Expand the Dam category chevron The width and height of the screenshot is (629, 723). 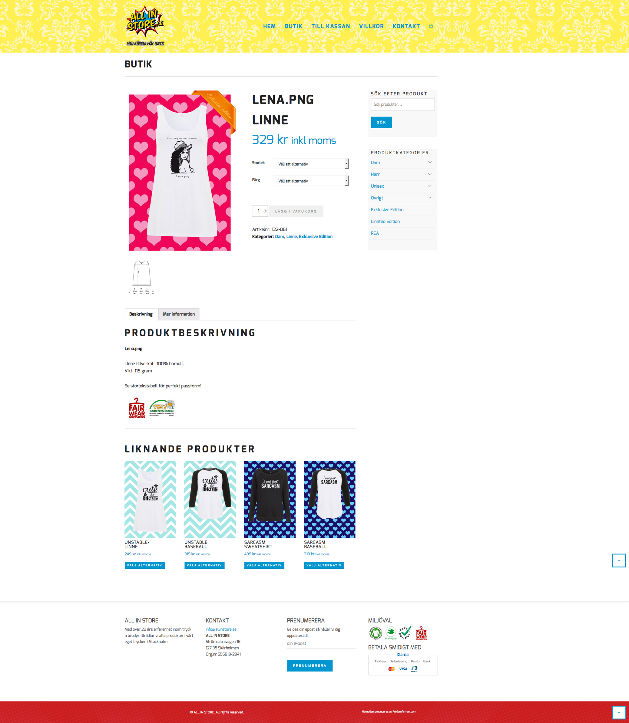(x=430, y=163)
